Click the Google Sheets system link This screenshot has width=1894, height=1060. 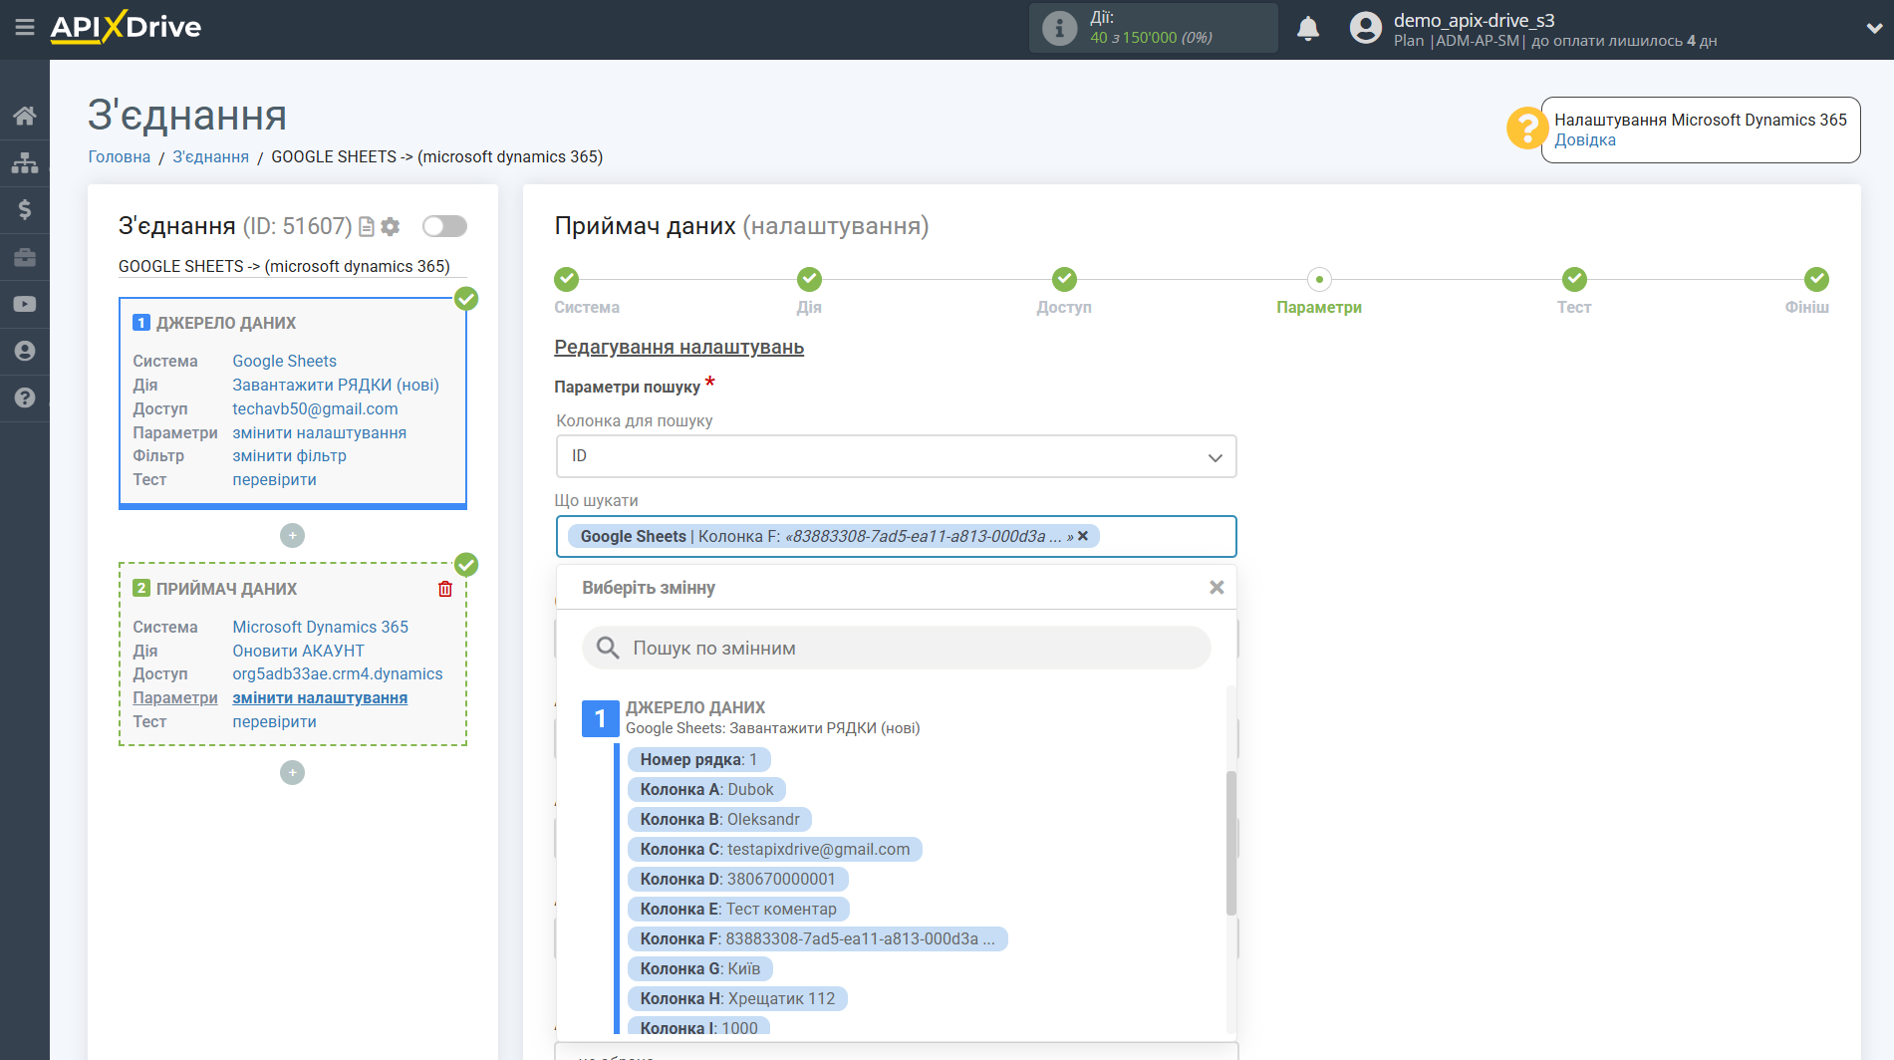point(285,361)
